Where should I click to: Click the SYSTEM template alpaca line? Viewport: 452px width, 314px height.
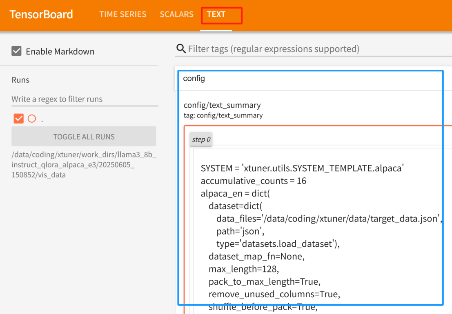[x=302, y=168]
